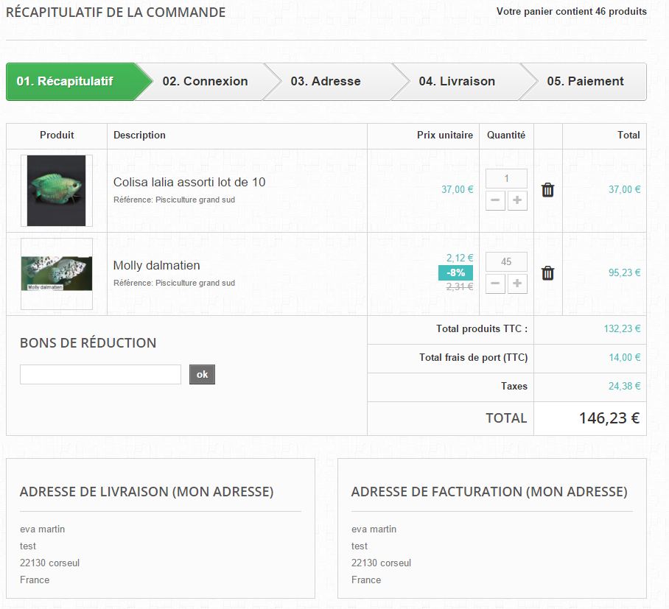
Task: Decrease Colisa lalia quantity with minus
Action: tap(495, 200)
